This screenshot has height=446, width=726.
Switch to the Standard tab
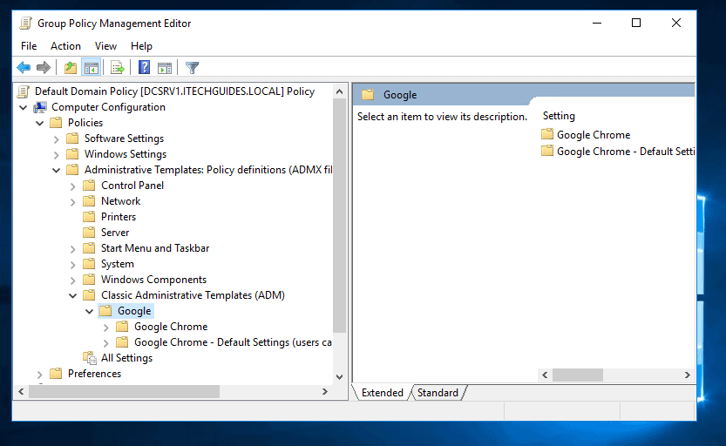tap(438, 393)
